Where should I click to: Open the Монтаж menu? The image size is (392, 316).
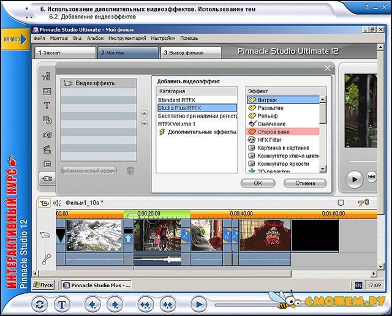(x=59, y=38)
